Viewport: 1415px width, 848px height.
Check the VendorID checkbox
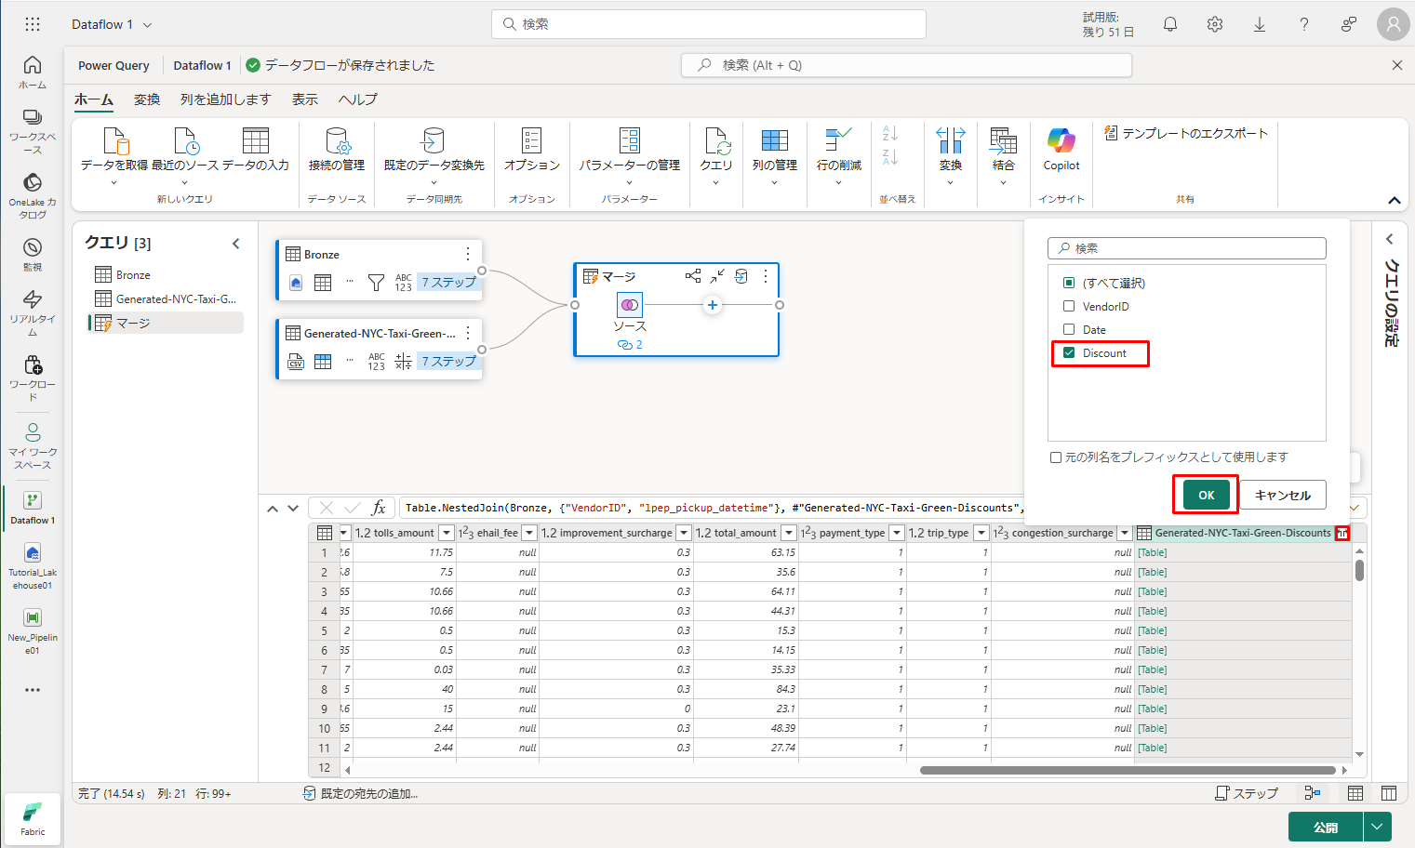[x=1069, y=306]
